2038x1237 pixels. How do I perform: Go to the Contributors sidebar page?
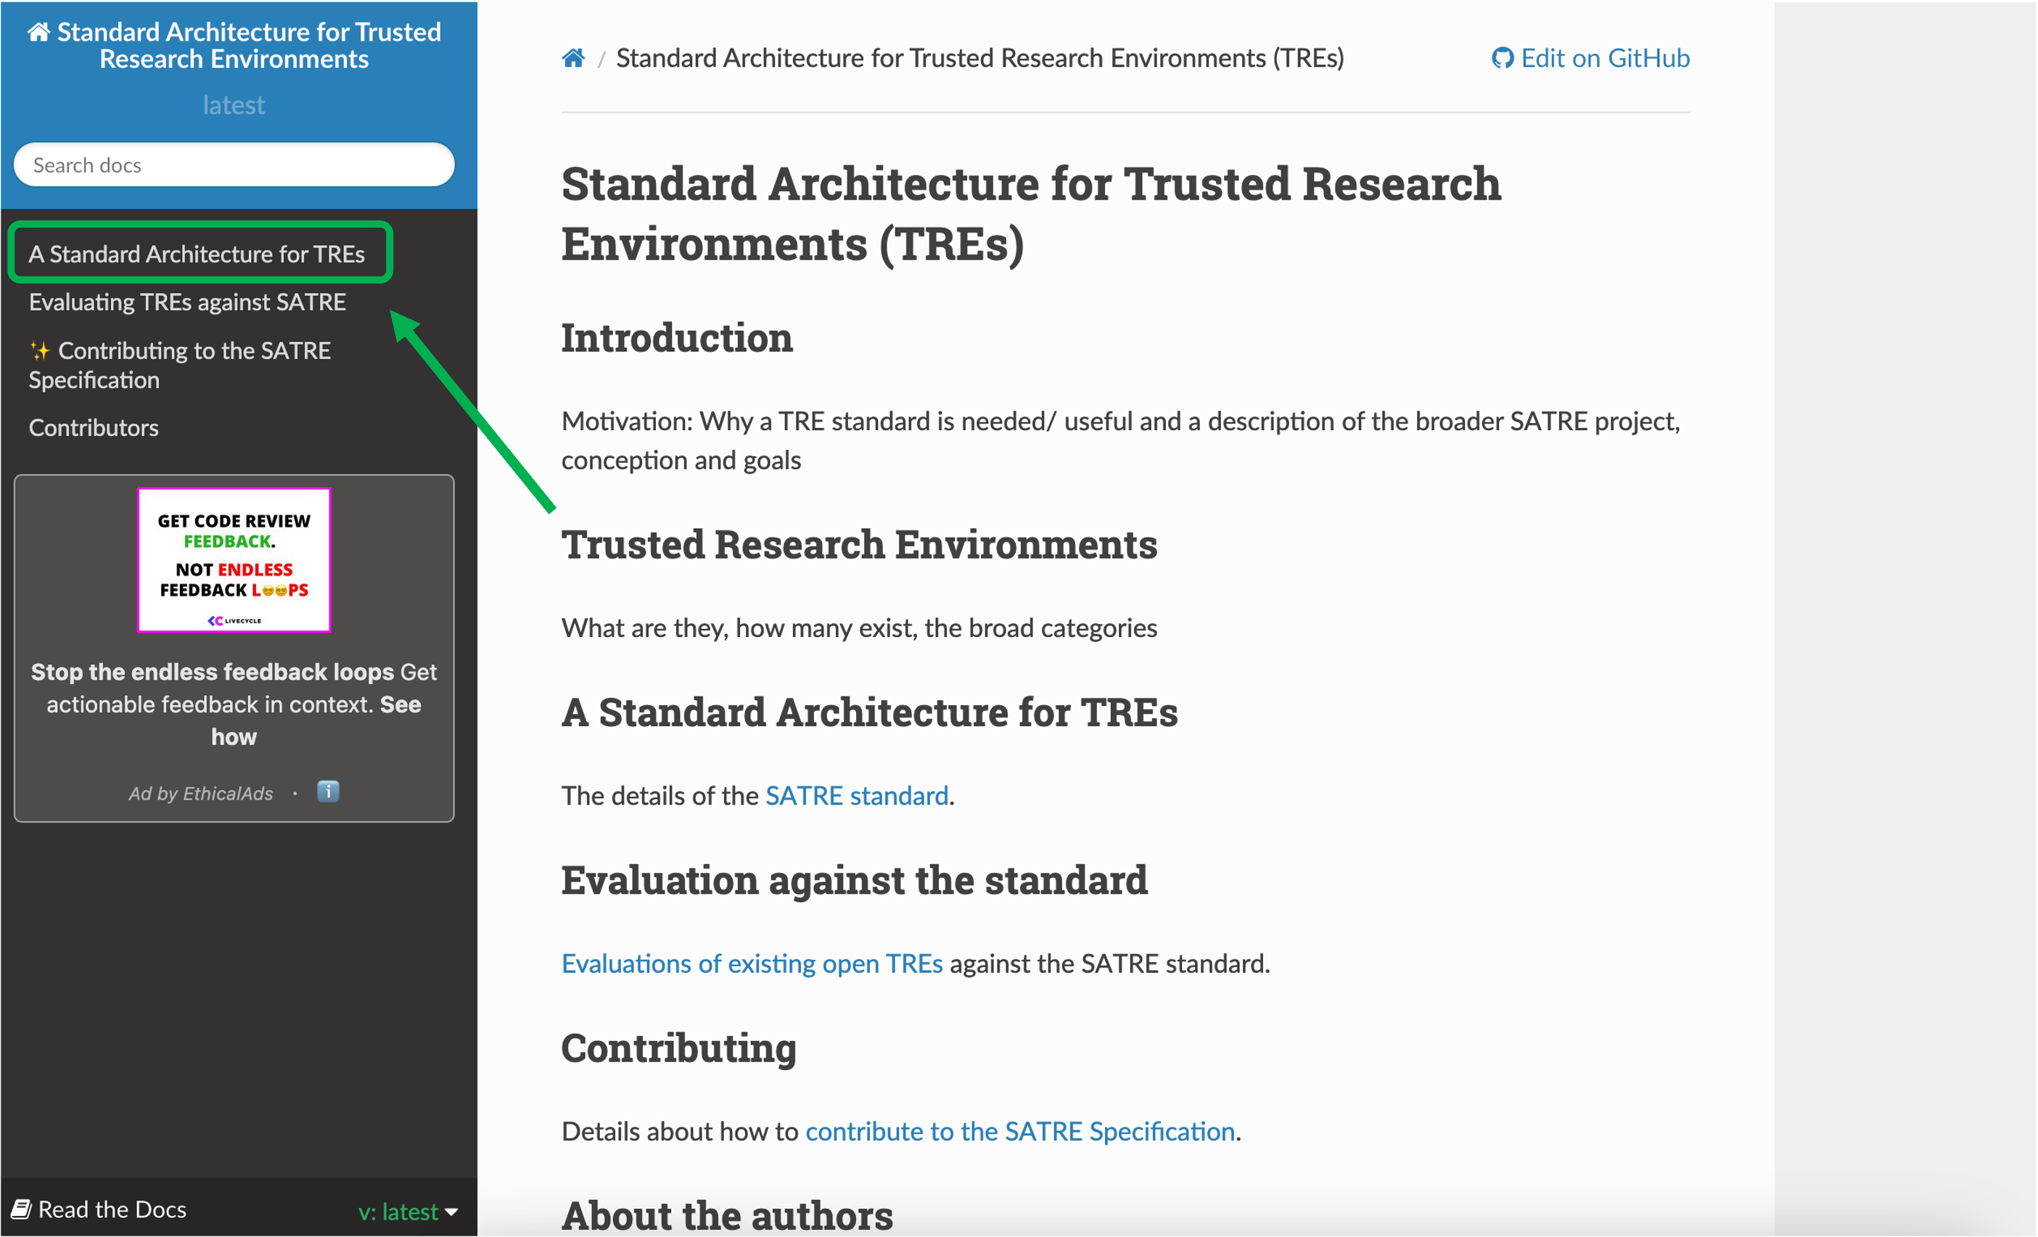(94, 427)
